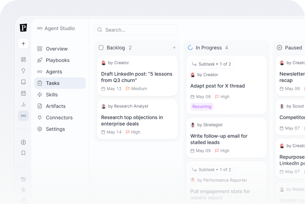Click the Agent Studio header
This screenshot has height=204, width=305.
[x=56, y=28]
